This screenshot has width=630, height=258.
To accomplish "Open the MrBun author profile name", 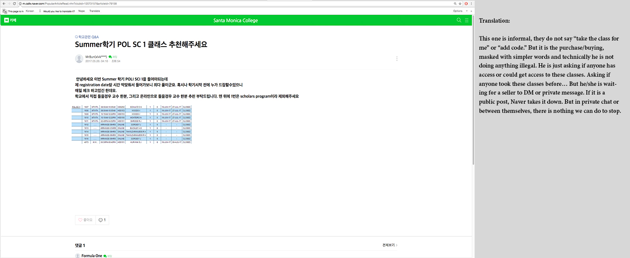I will coord(96,57).
